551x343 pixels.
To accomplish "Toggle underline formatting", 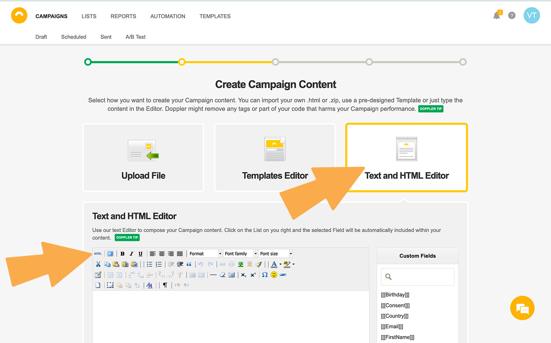I will pyautogui.click(x=140, y=254).
